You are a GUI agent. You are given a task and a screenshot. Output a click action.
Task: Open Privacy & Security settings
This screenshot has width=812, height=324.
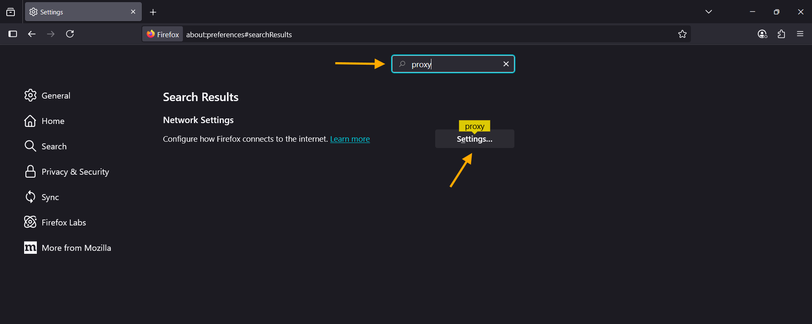tap(67, 172)
